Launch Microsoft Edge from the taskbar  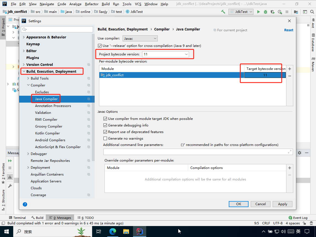(x=113, y=232)
